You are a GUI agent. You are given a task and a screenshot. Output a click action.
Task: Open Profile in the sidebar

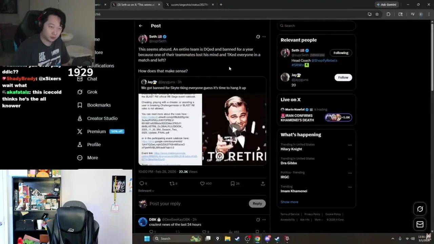[x=89, y=144]
